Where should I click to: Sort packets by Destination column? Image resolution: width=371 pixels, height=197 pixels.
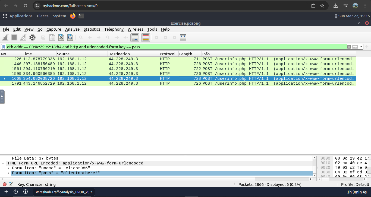pos(133,54)
